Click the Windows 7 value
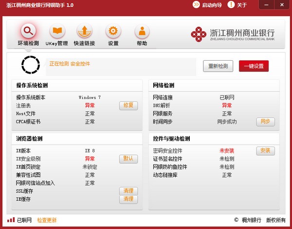The height and width of the screenshot is (229, 292). point(90,98)
